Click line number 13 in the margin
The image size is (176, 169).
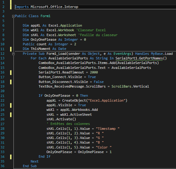point(2,58)
